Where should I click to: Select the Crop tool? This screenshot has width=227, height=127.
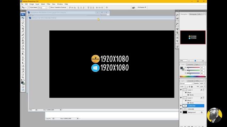pos(23,29)
